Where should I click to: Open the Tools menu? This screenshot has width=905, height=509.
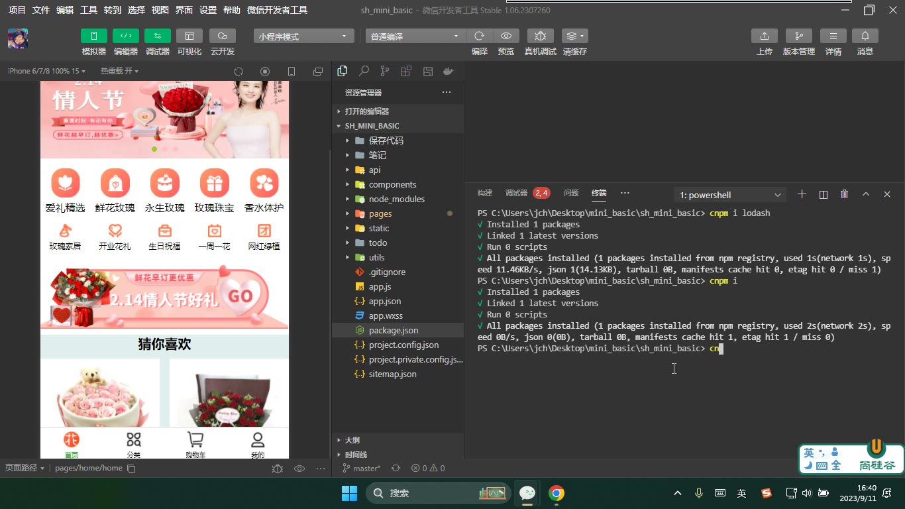(89, 10)
